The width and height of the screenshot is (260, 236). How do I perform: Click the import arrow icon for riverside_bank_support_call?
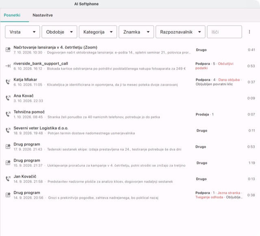tap(8, 66)
